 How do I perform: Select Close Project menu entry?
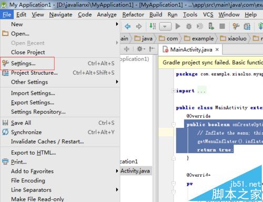tap(60, 52)
